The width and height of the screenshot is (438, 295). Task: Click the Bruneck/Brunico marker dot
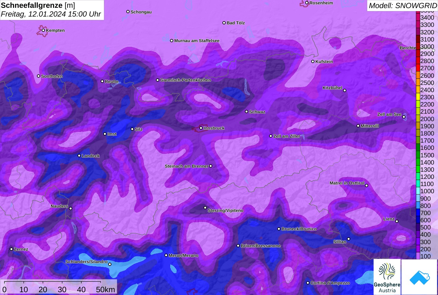[x=279, y=229]
